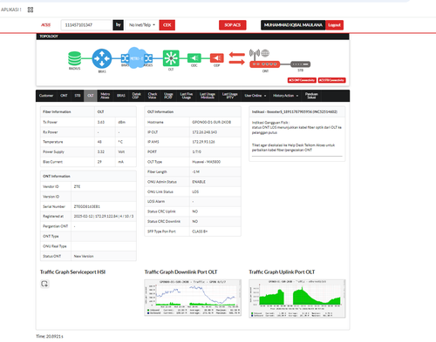Click the SOP ACS button
Image resolution: width=436 pixels, height=342 pixels.
[x=233, y=25]
